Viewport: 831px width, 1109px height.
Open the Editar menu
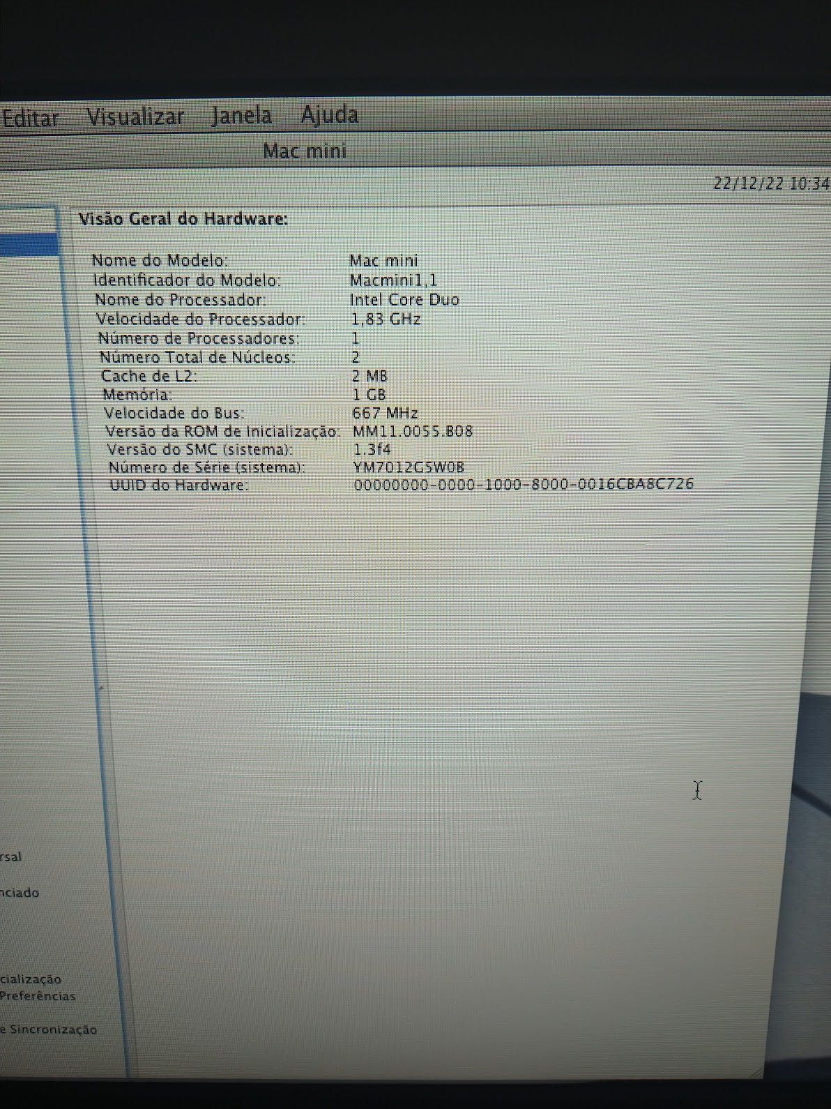(x=30, y=119)
